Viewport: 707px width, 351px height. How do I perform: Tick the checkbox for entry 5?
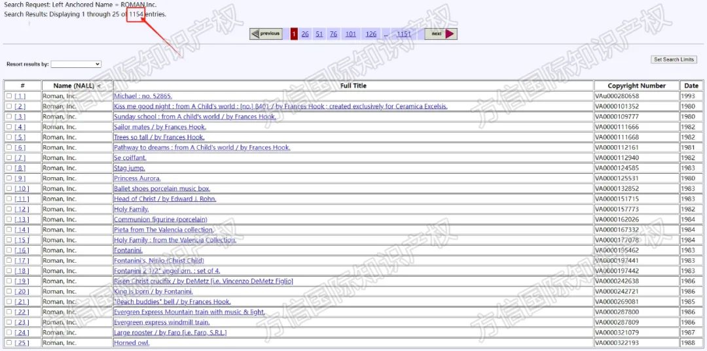coord(9,137)
